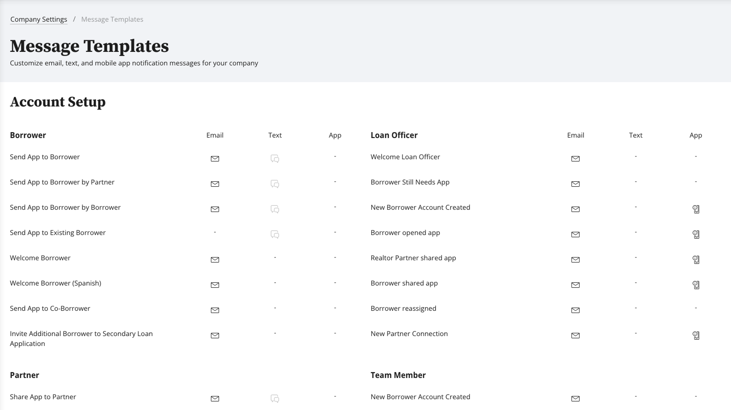Screen dimensions: 731x410
Task: Open the text icon beside Share App to Partner
Action: pos(275,399)
